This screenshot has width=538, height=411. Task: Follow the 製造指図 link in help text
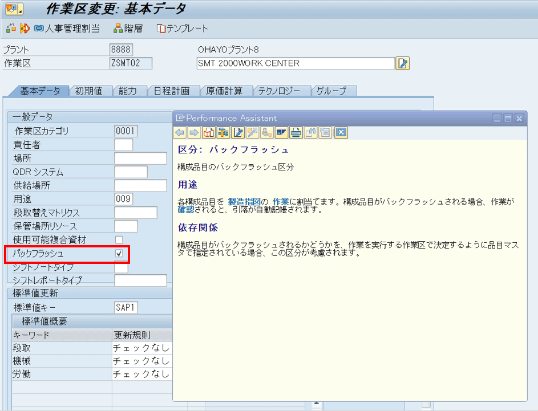pyautogui.click(x=244, y=201)
